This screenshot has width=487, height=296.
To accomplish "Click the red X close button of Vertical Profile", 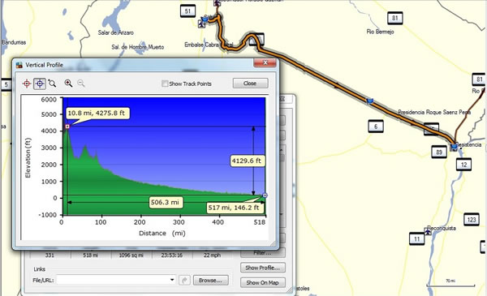I will pyautogui.click(x=265, y=62).
